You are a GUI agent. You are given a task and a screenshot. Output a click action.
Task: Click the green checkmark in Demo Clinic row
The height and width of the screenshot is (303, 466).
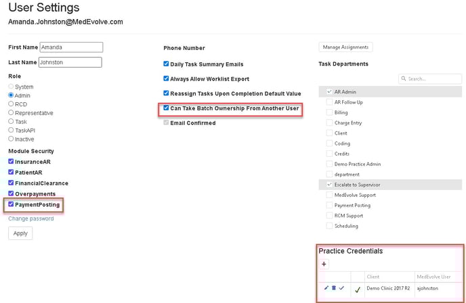coord(357,289)
